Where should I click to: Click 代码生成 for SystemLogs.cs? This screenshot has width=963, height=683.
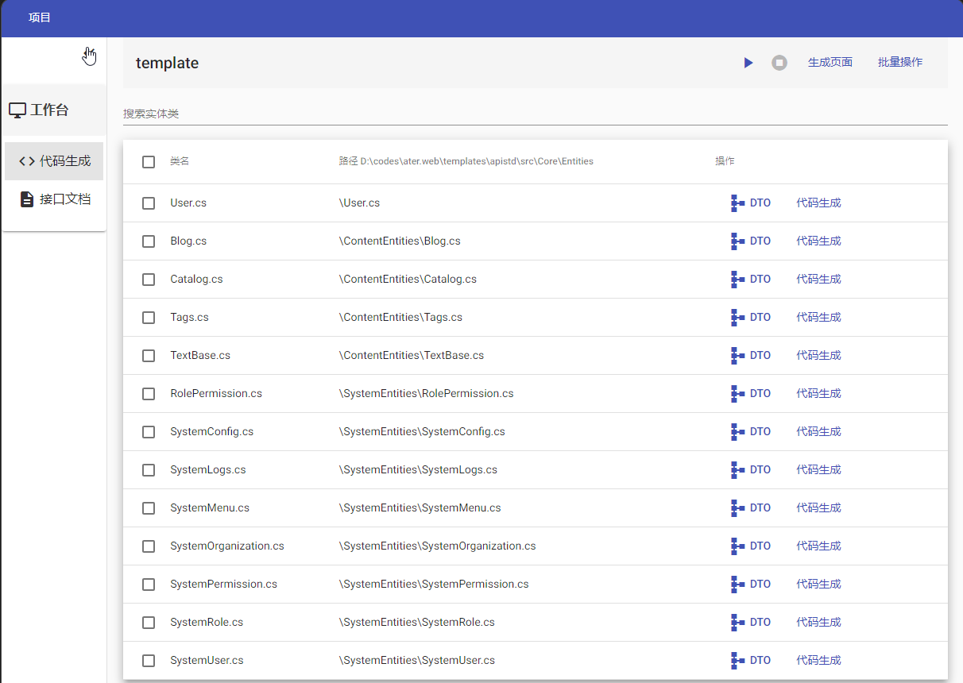[818, 470]
